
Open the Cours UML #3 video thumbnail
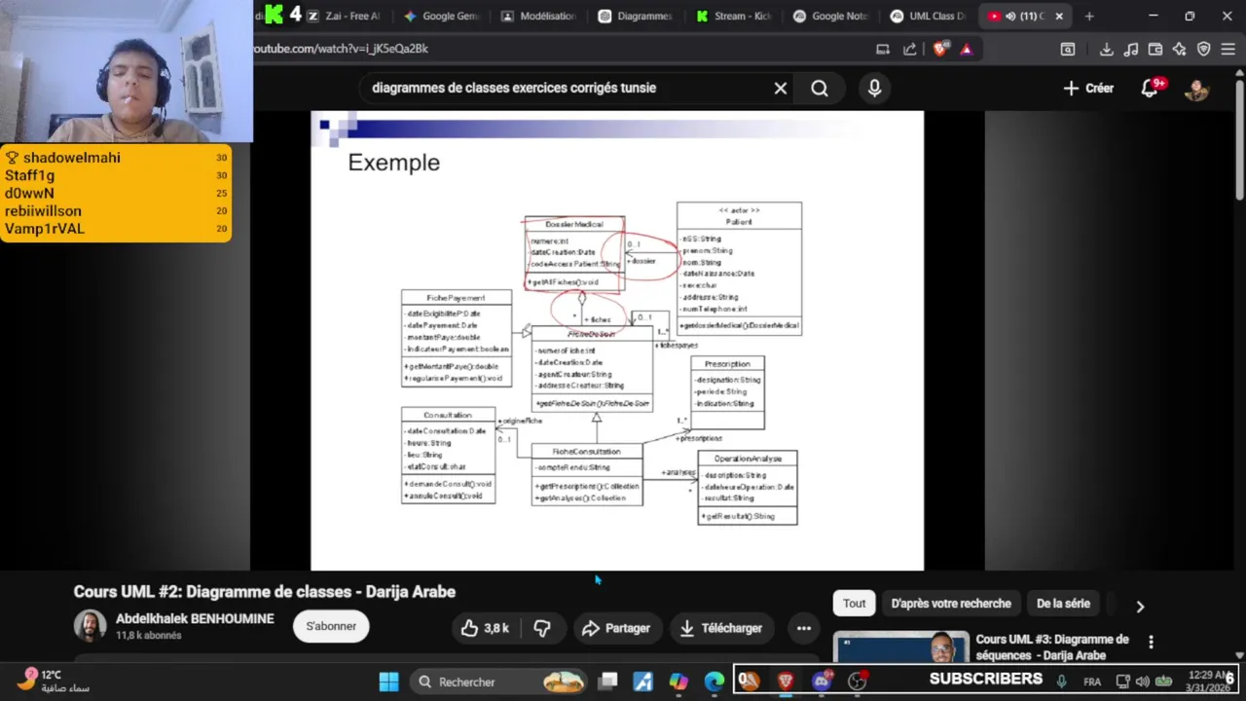[901, 647]
